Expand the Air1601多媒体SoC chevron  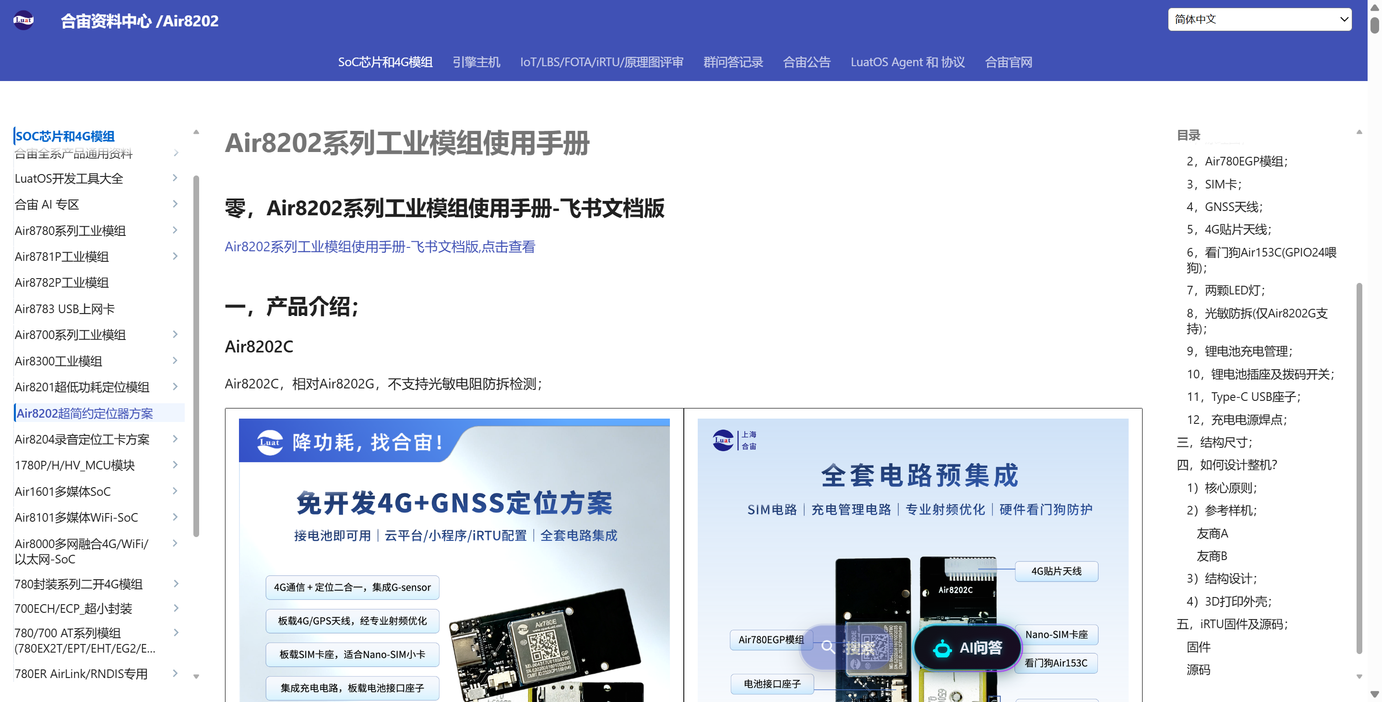click(175, 491)
